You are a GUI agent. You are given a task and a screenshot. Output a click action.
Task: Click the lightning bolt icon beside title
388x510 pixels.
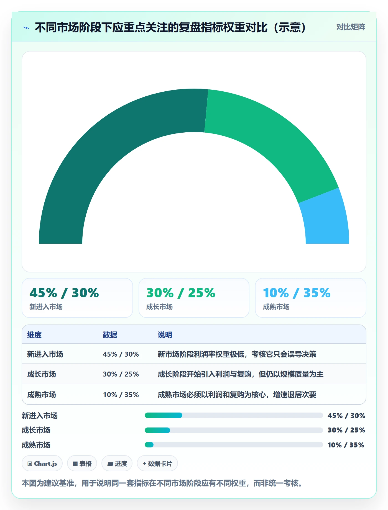pos(26,28)
